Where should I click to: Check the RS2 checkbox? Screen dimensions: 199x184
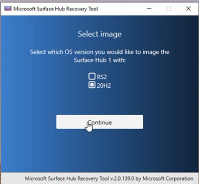pyautogui.click(x=92, y=76)
